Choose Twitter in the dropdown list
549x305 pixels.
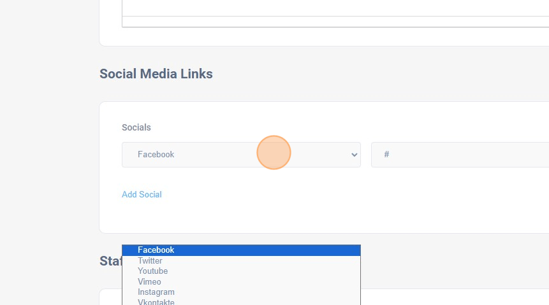150,261
